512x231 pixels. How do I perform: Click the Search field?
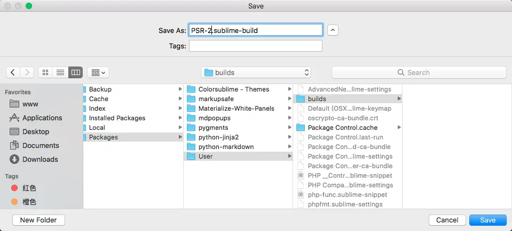[x=419, y=72]
